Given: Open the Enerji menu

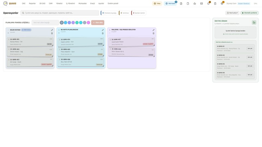Looking at the screenshot, I should tap(93, 4).
